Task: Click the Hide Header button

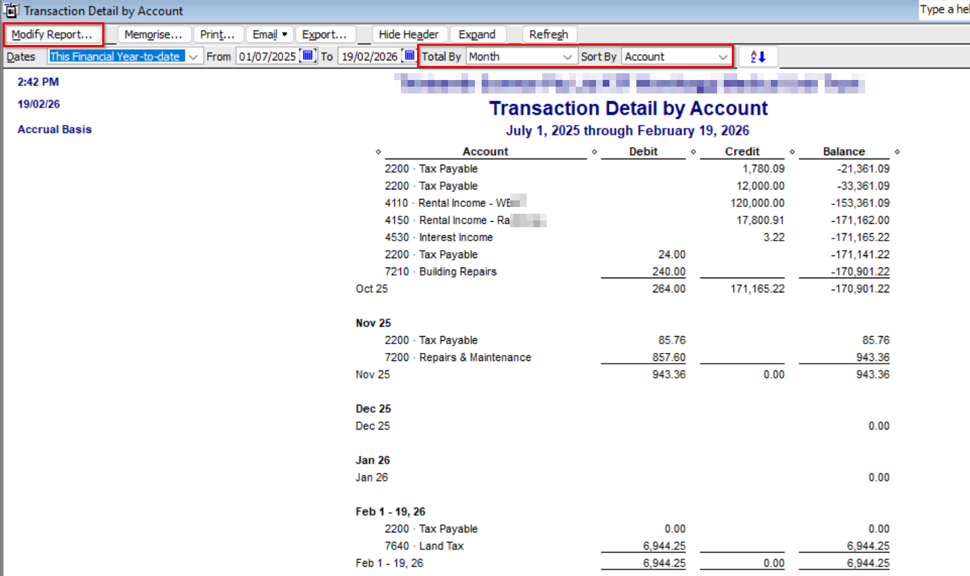Action: point(408,34)
